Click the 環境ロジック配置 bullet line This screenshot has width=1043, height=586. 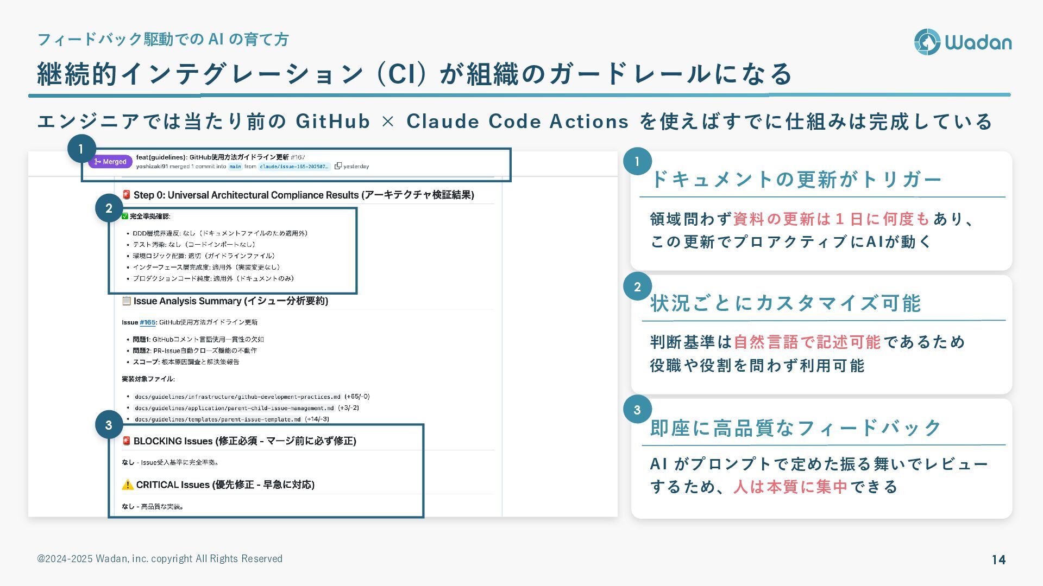[204, 256]
